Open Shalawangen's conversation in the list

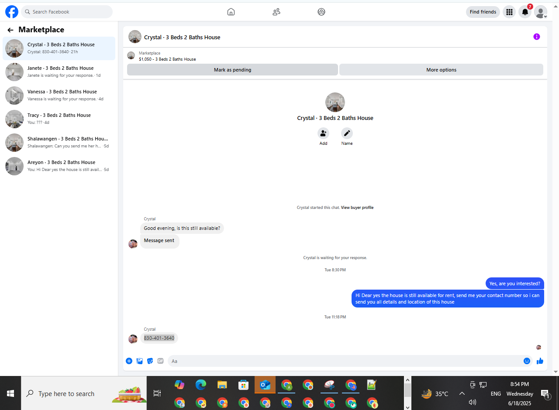click(59, 142)
